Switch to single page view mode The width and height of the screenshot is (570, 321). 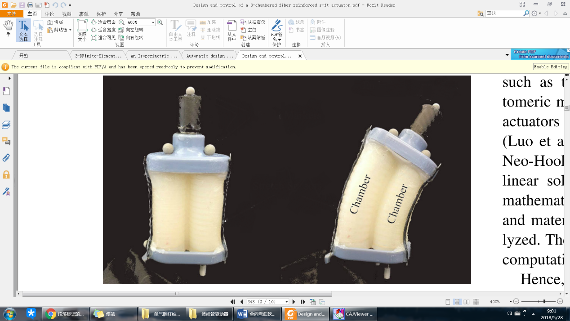click(448, 302)
